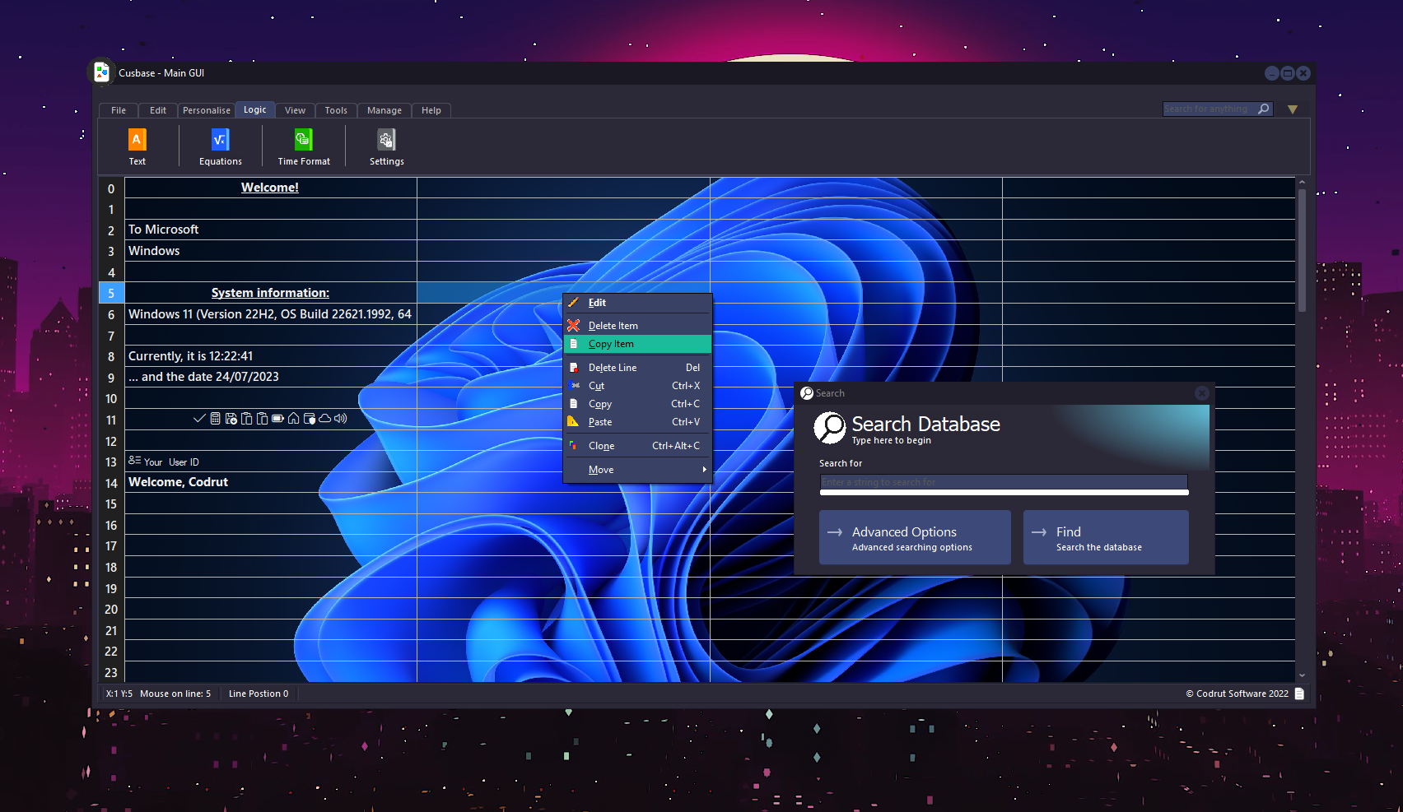Focus the 'Search for' string input field
Viewport: 1403px width, 812px height.
[x=1004, y=482]
